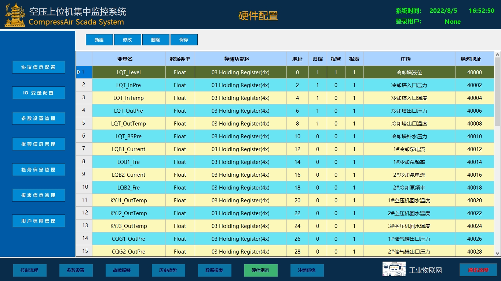Switch to 参数设置 bottom tab

(x=76, y=270)
